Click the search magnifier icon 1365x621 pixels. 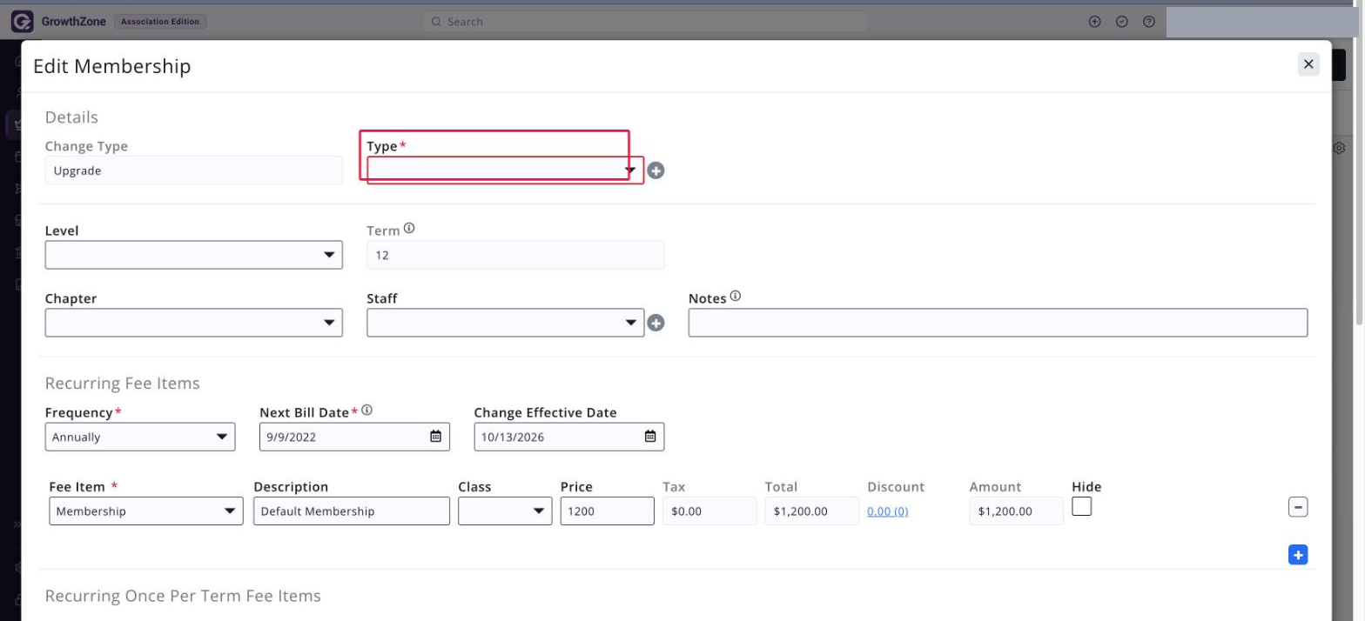[436, 22]
